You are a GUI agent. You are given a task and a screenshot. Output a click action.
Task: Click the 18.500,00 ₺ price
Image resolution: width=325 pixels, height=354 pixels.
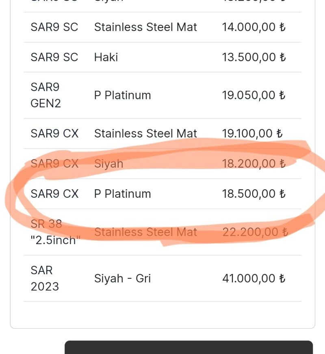click(x=254, y=194)
